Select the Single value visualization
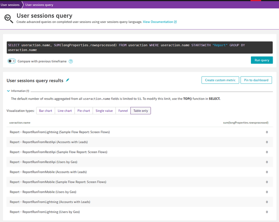This screenshot has width=279, height=222. click(x=104, y=111)
